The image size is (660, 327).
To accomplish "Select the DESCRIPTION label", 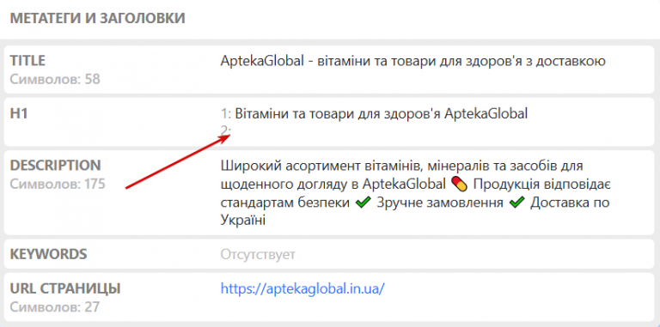I will (x=56, y=166).
